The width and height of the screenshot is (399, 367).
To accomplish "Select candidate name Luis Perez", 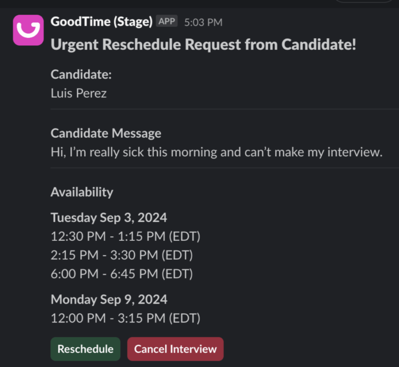I will [x=79, y=93].
